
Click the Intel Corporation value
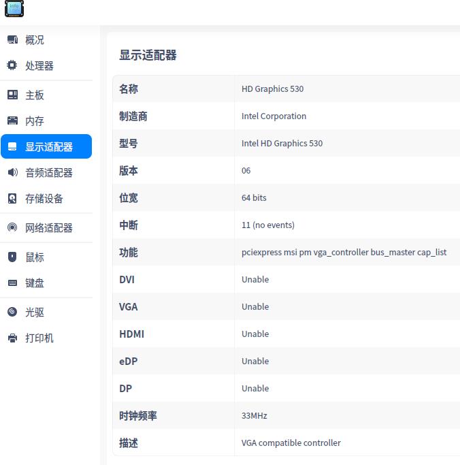pyautogui.click(x=274, y=116)
